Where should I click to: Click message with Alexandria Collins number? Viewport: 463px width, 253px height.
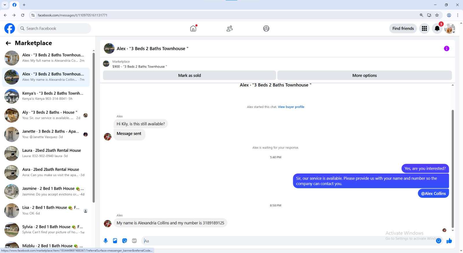click(x=170, y=223)
